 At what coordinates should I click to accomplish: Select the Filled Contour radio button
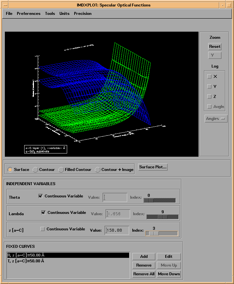click(61, 170)
